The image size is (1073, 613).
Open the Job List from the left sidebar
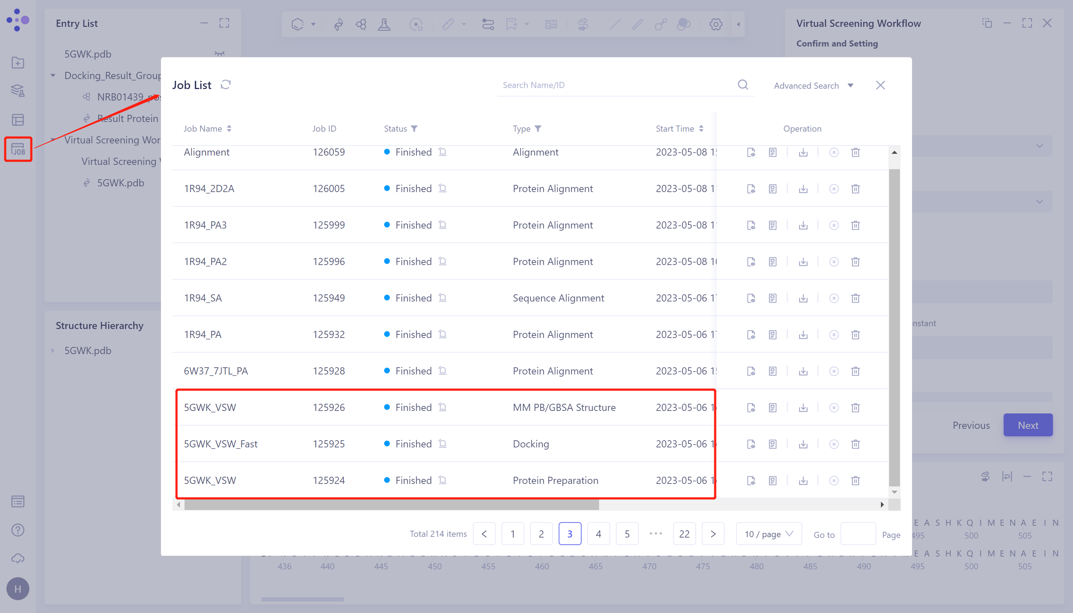[18, 149]
